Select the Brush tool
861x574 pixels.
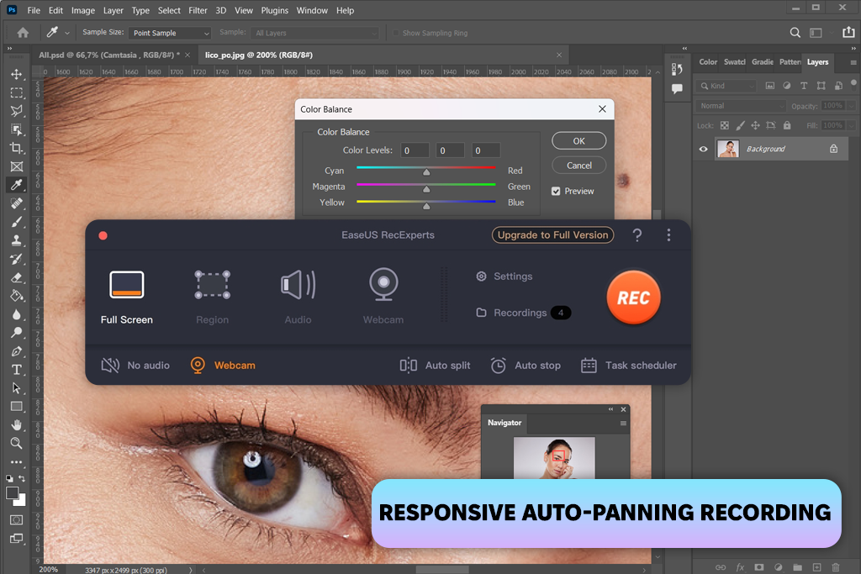pos(17,222)
